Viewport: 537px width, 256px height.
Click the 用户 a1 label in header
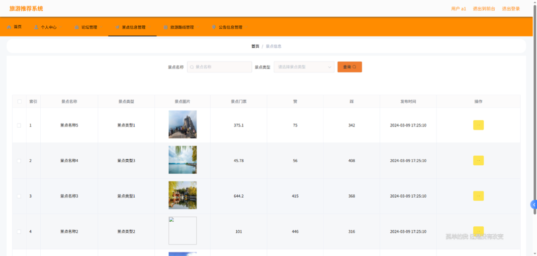click(458, 9)
